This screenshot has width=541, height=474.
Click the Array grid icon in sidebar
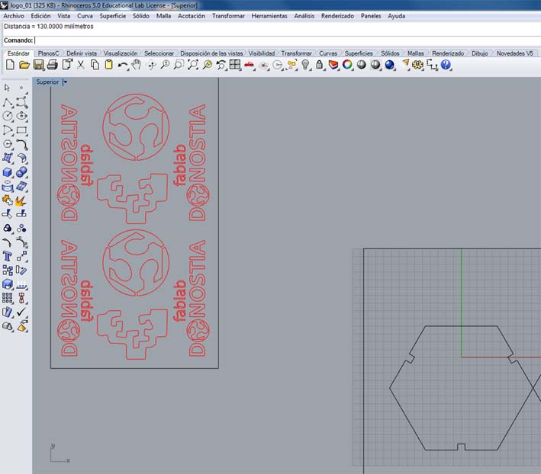pos(8,298)
